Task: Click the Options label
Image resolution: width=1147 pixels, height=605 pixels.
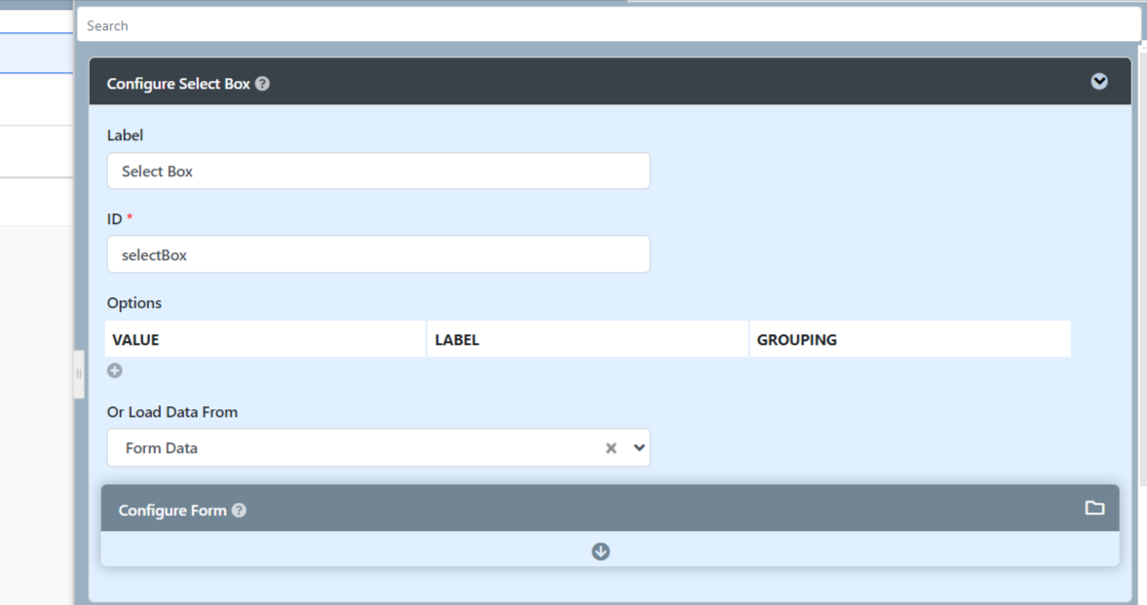Action: pyautogui.click(x=134, y=303)
